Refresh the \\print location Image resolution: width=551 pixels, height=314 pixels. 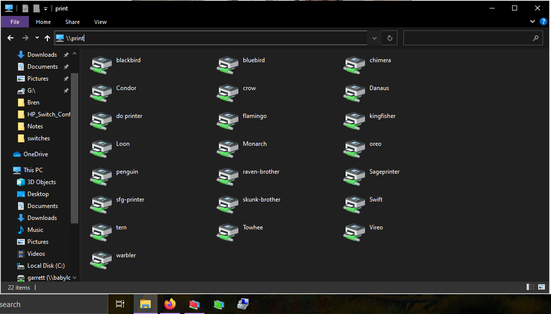390,38
